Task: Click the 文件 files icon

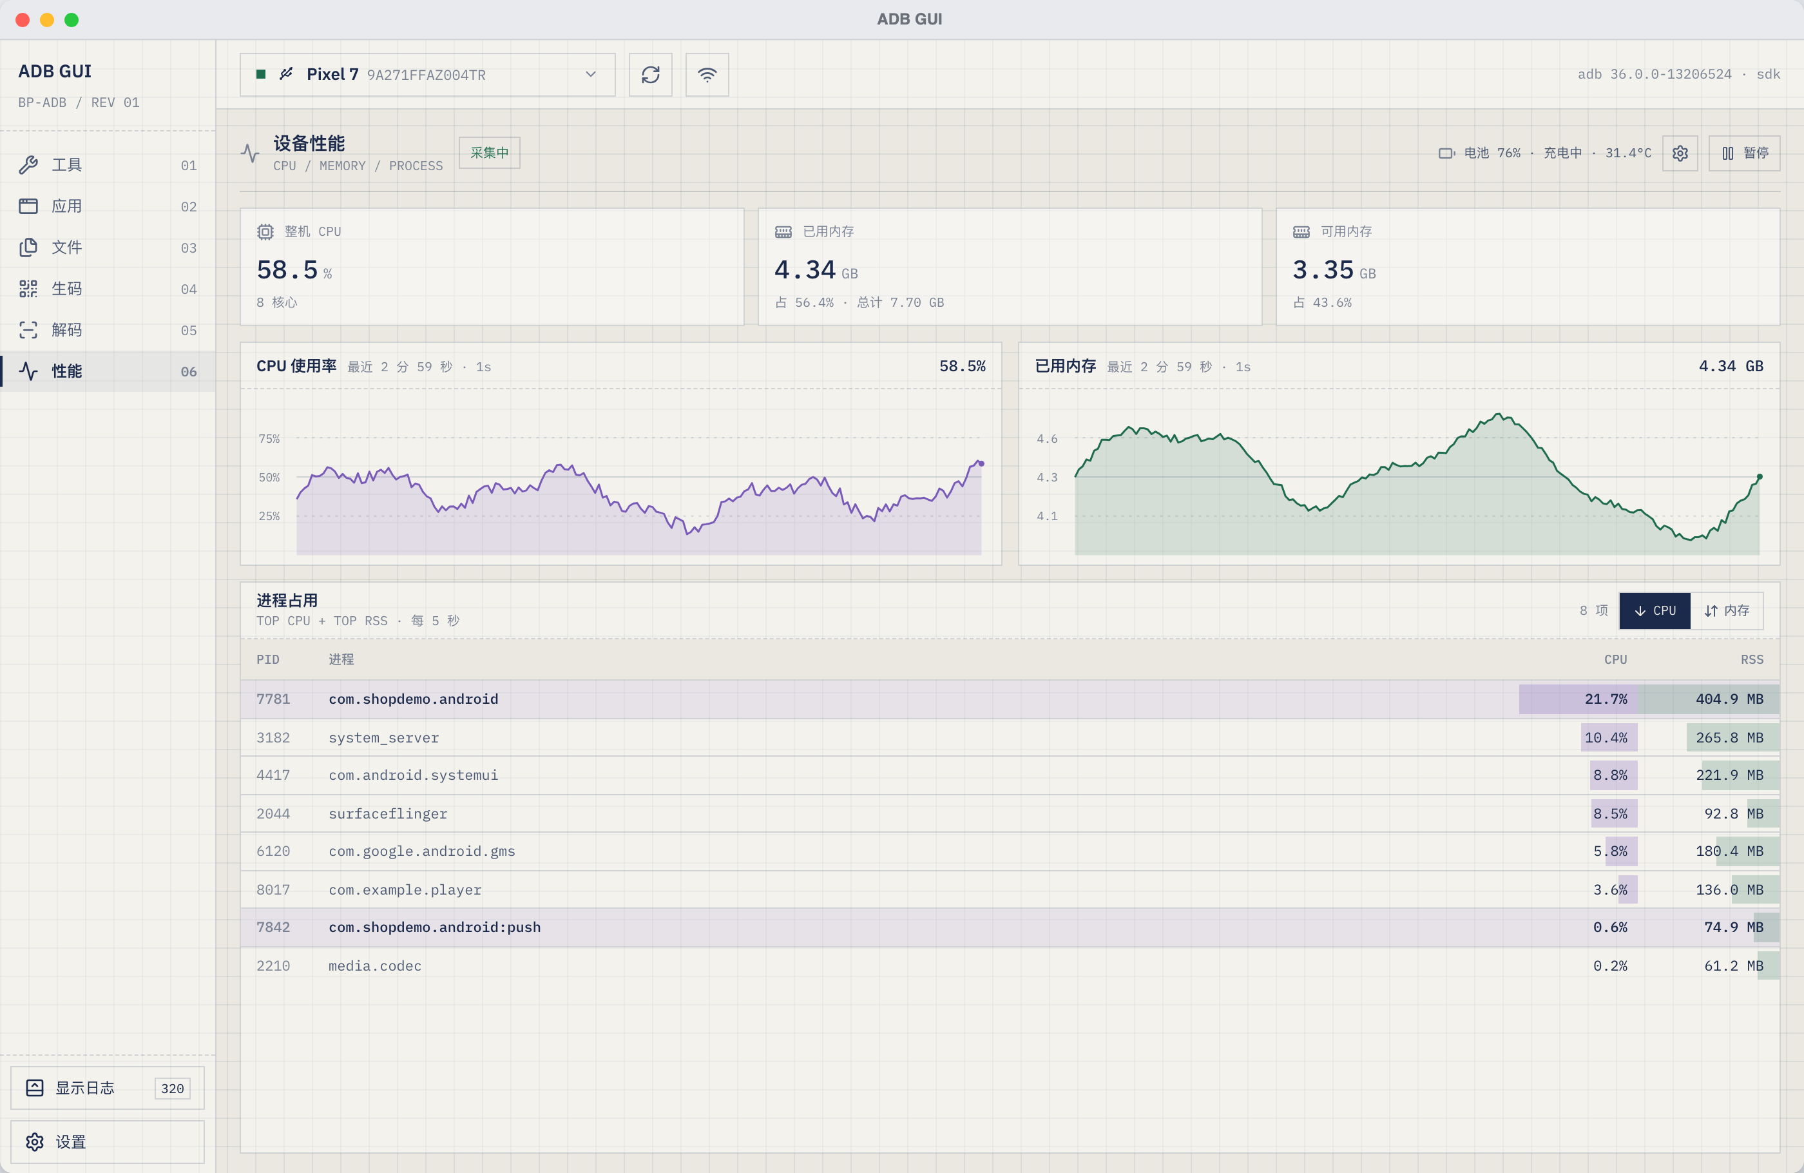Action: (x=28, y=247)
